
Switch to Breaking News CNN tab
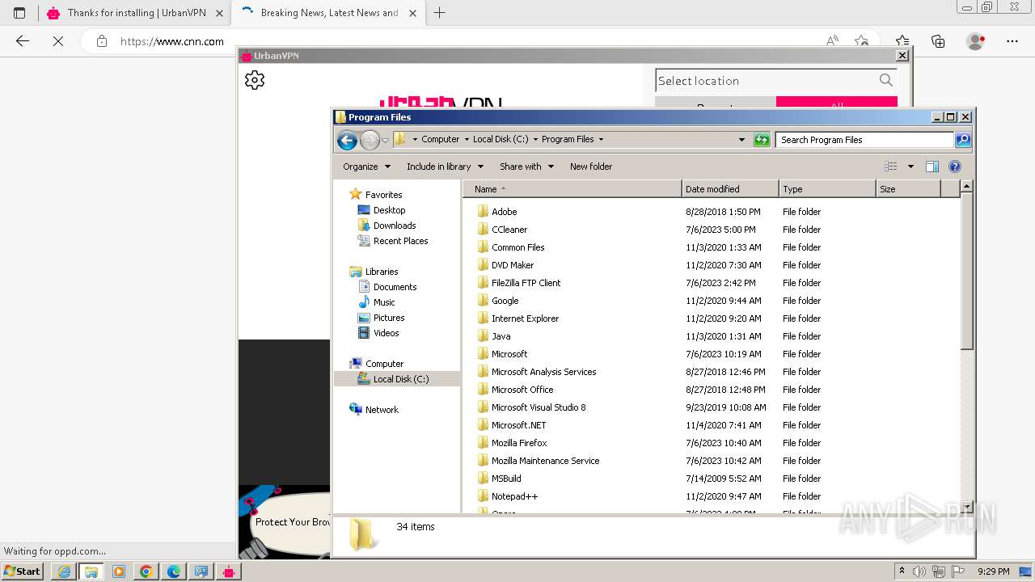click(327, 13)
